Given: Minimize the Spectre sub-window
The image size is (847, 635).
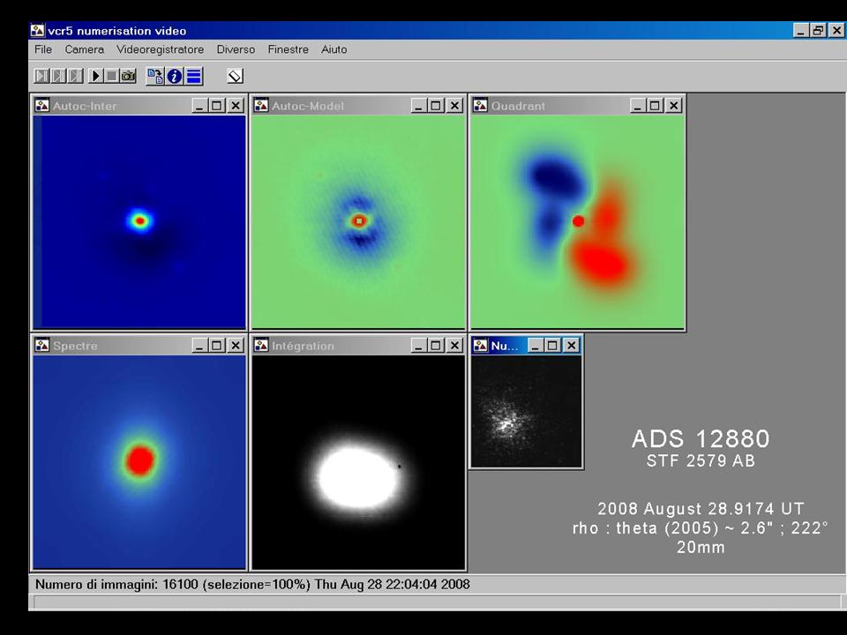Looking at the screenshot, I should (199, 346).
